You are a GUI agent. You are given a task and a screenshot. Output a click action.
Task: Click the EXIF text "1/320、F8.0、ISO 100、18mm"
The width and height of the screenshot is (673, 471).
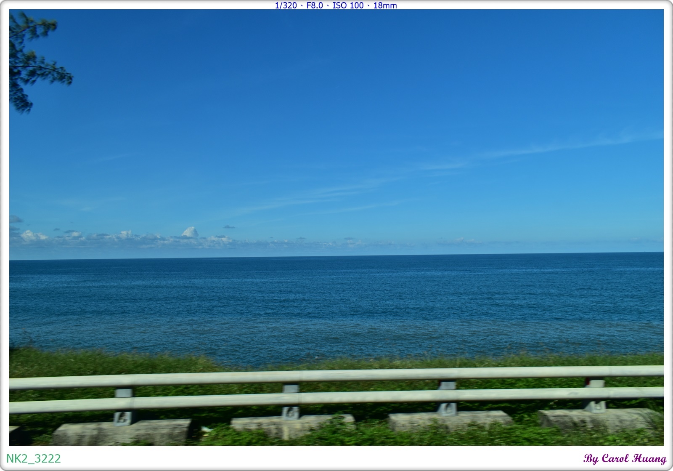point(336,5)
